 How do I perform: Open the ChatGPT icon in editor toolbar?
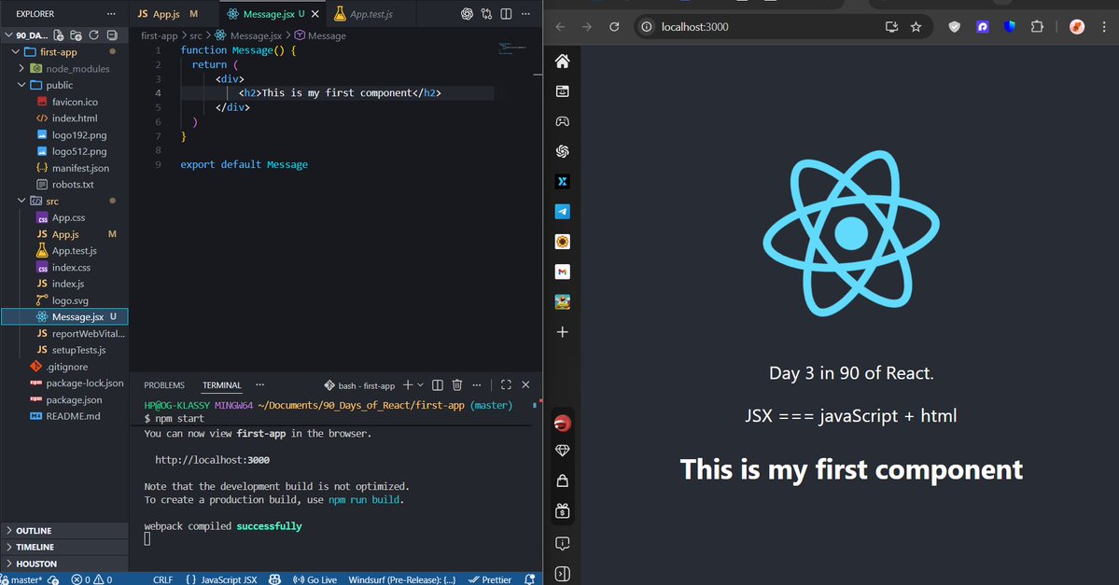(467, 14)
